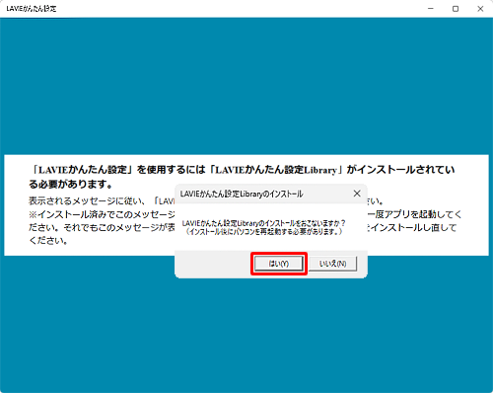Close the LAVIEかんたん設定Library install dialog
493x393 pixels.
coord(357,194)
